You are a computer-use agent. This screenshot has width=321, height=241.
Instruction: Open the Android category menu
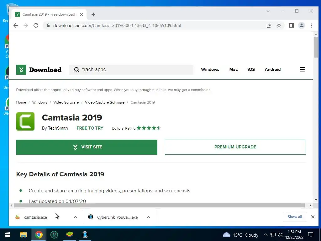point(273,69)
